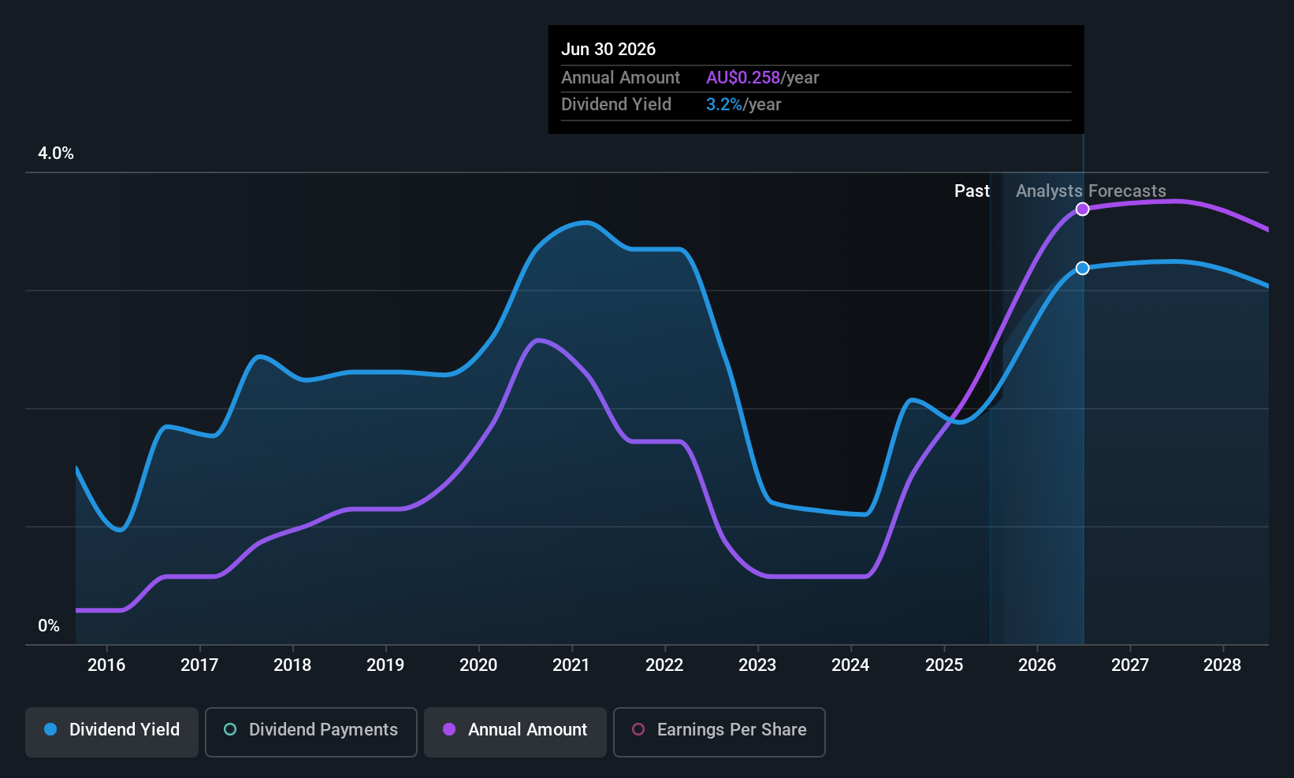The image size is (1294, 778).
Task: Click the Past label on chart
Action: tap(972, 191)
